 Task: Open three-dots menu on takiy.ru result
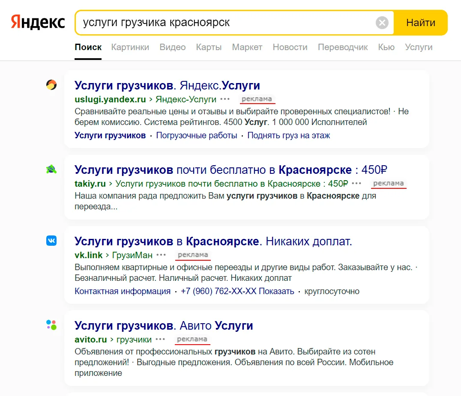tap(356, 183)
